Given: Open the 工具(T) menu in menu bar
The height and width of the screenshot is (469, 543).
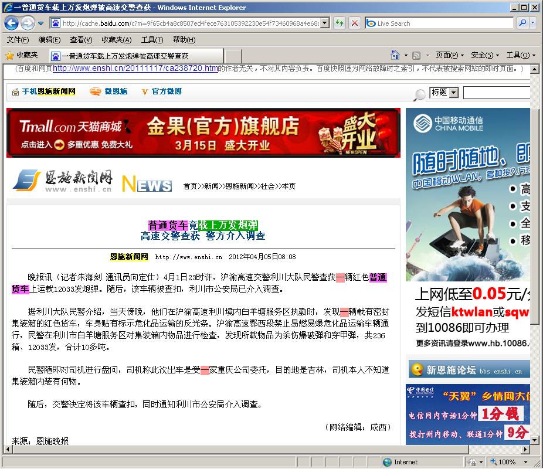Looking at the screenshot, I should tap(152, 40).
